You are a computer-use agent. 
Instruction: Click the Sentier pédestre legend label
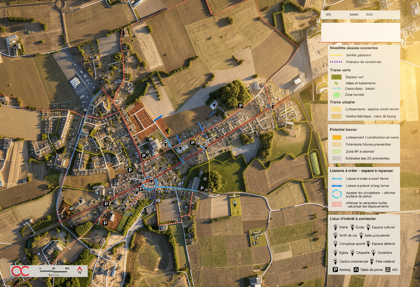click(x=359, y=55)
